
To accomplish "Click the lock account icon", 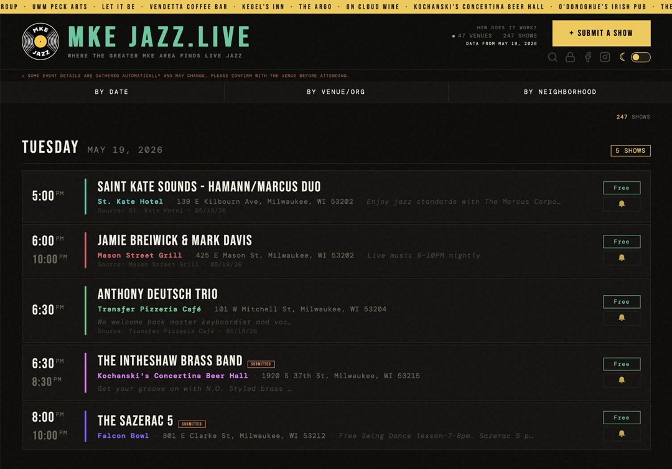I will [570, 57].
